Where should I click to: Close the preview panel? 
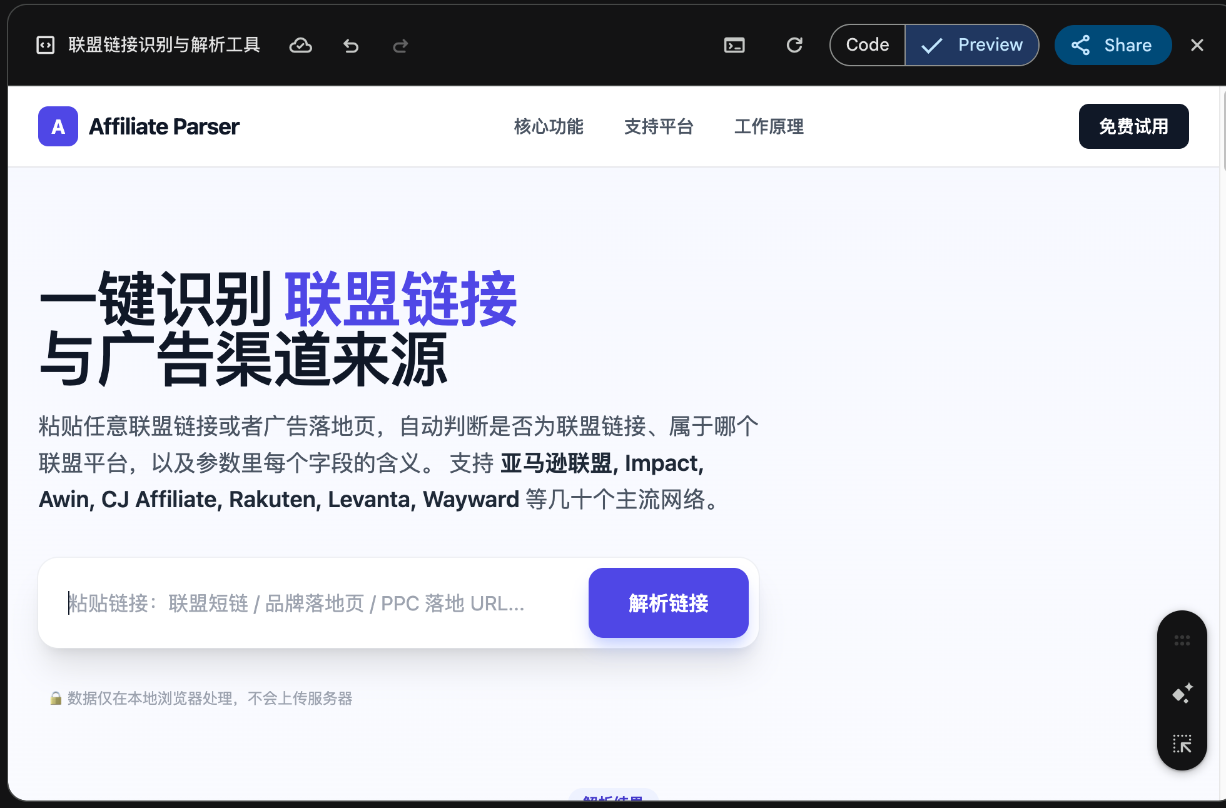(1197, 45)
